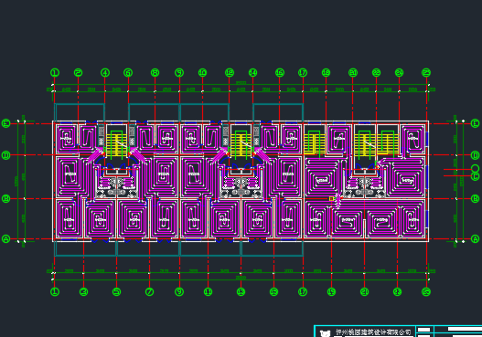482x337 pixels.
Task: Select grid bubble 6 in top axis row
Action: (x=128, y=73)
